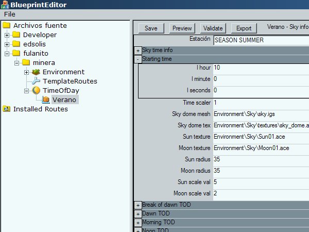The width and height of the screenshot is (309, 232).
Task: Click the Sun radius value field
Action: [x=260, y=158]
